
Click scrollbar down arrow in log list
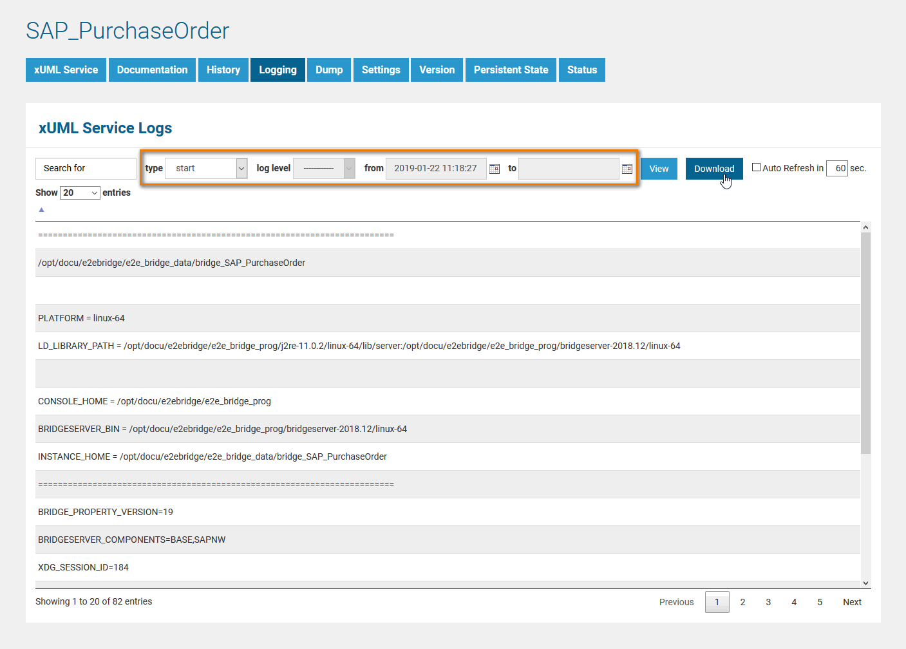[865, 583]
